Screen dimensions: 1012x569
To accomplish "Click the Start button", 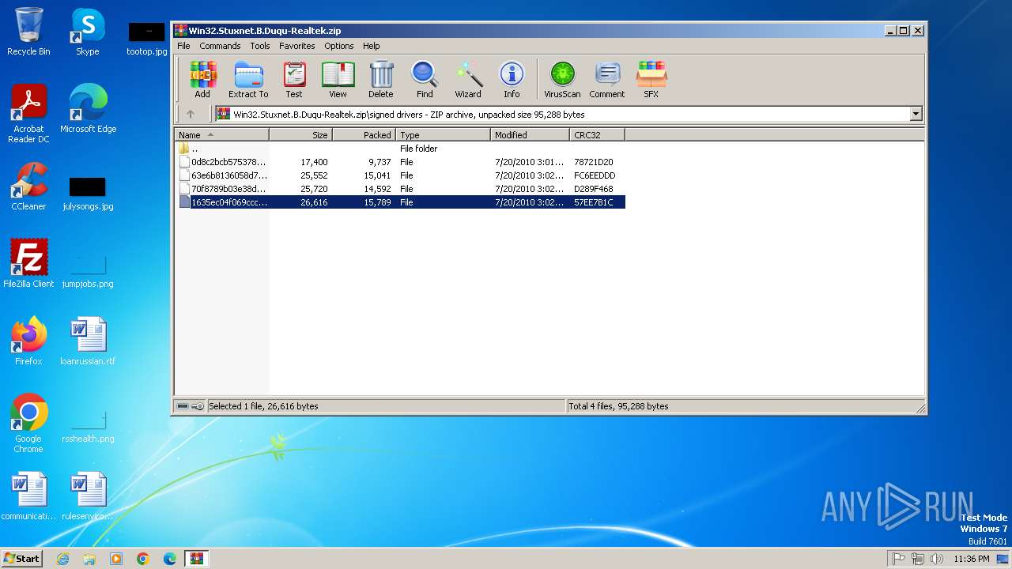I will coord(21,558).
